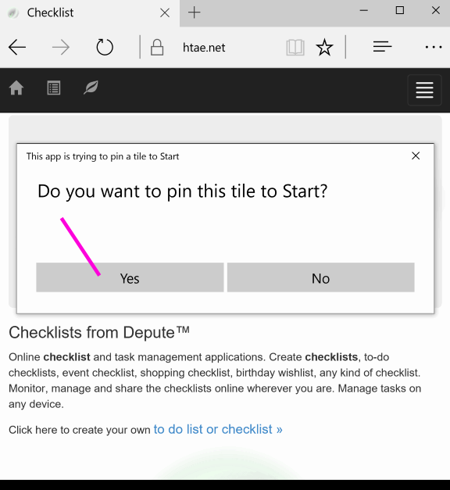Click the padlock site security icon
The height and width of the screenshot is (490, 450).
click(157, 48)
